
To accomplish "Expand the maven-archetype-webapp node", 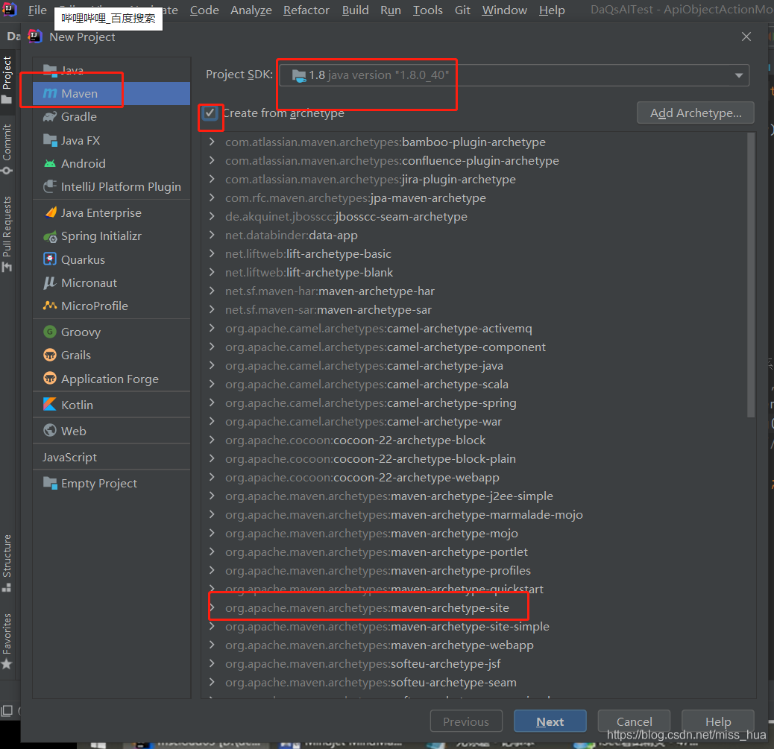I will [212, 645].
